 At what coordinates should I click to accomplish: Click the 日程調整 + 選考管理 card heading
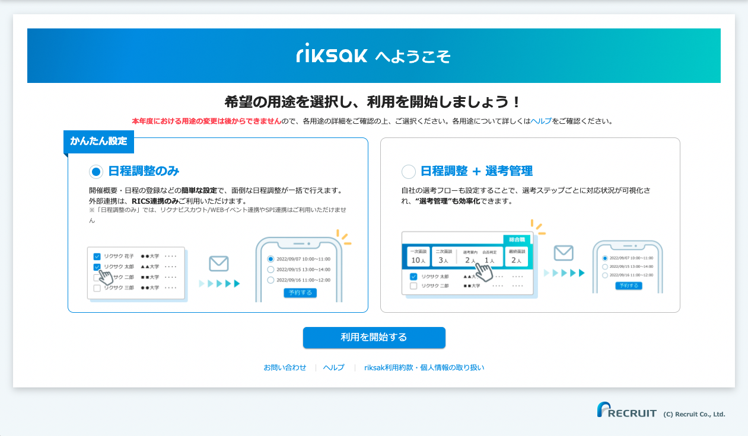click(476, 172)
